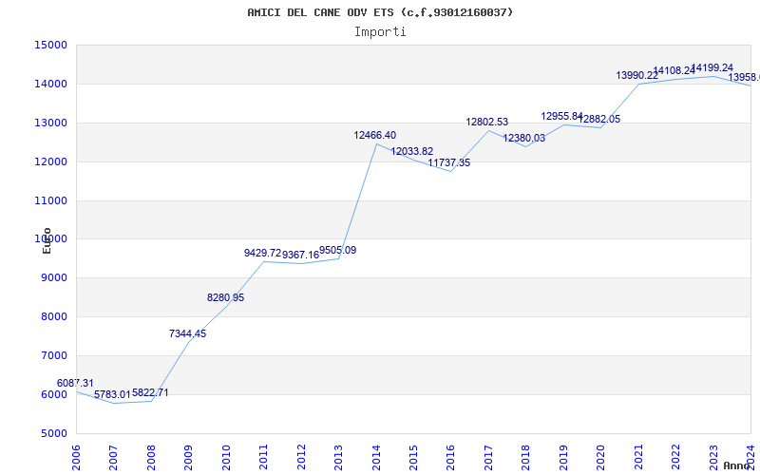Click the 9429.72 value label
760x475 pixels.
263,253
